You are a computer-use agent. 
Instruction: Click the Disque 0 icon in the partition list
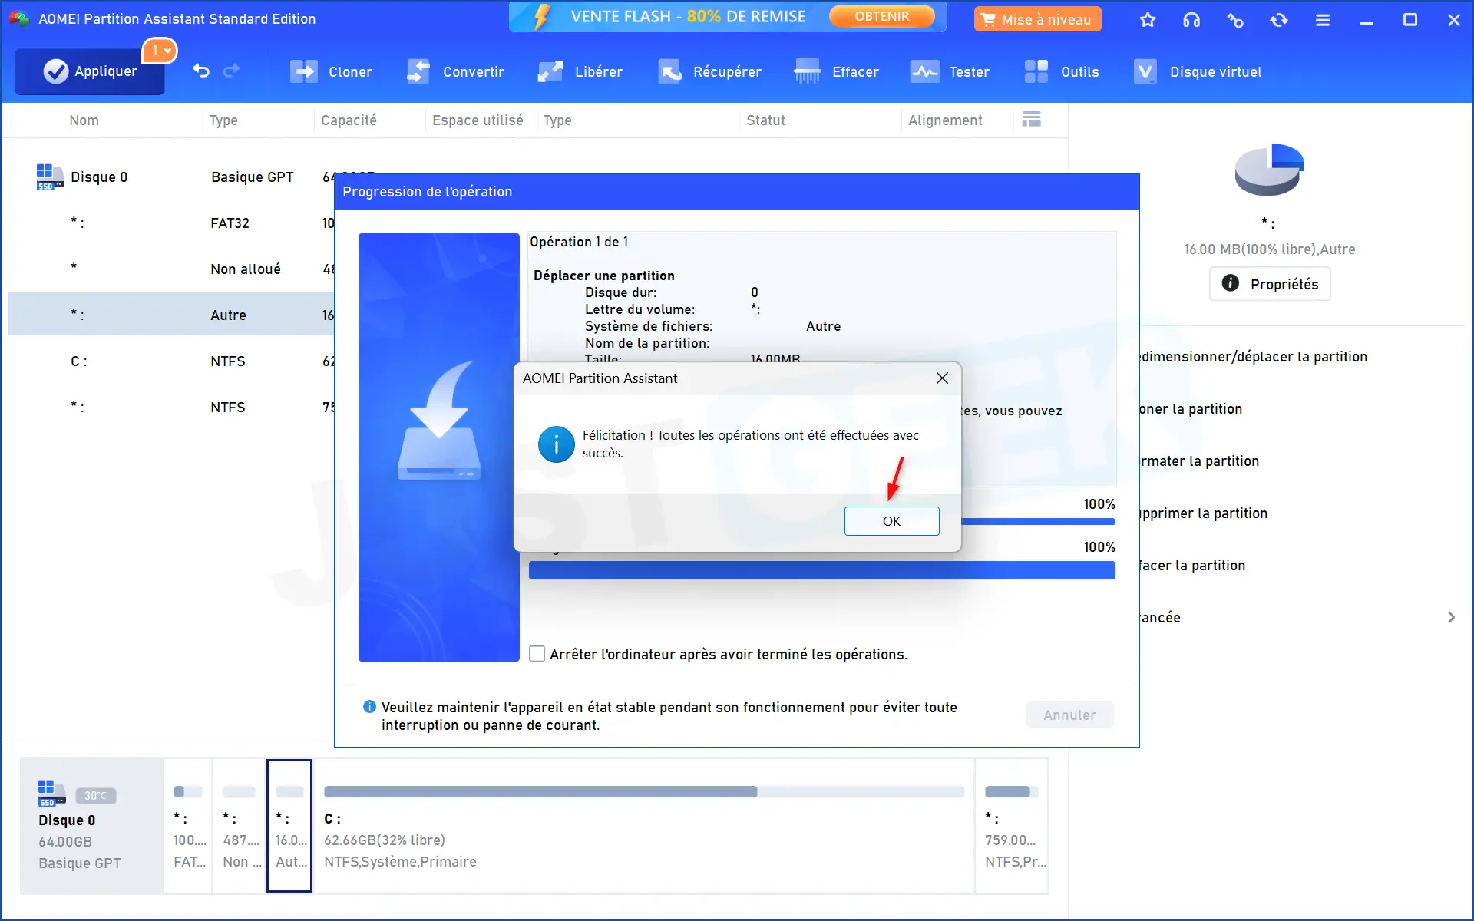coord(50,177)
